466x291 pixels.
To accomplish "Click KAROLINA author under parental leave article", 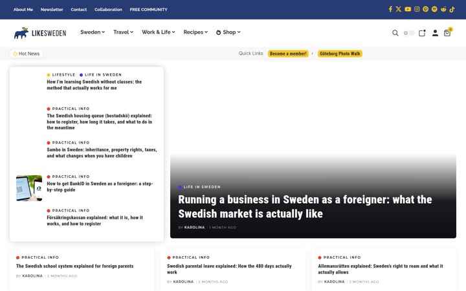I will [x=183, y=282].
